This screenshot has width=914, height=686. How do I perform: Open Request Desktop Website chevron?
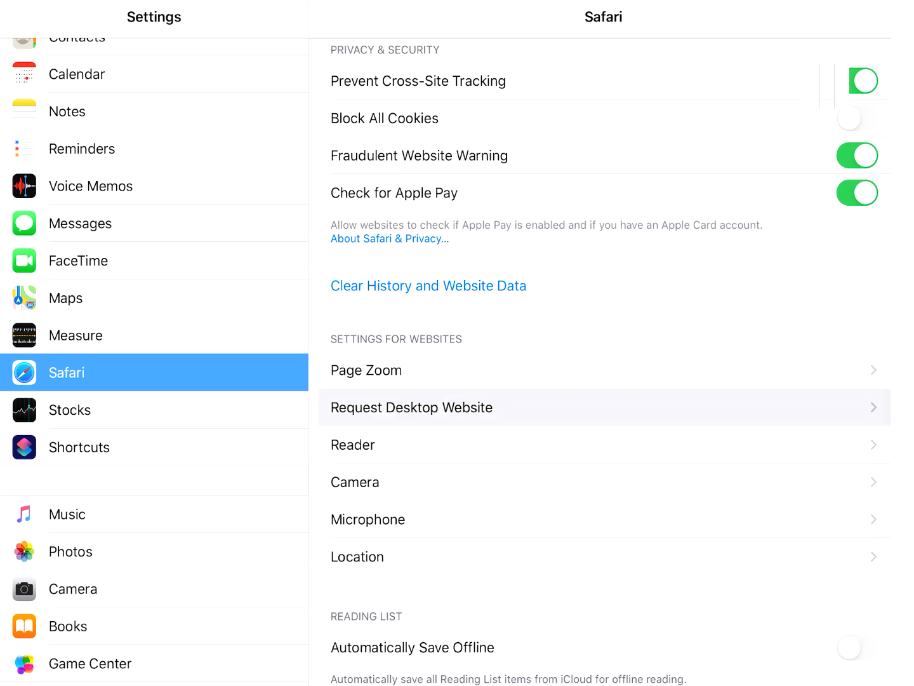point(873,408)
